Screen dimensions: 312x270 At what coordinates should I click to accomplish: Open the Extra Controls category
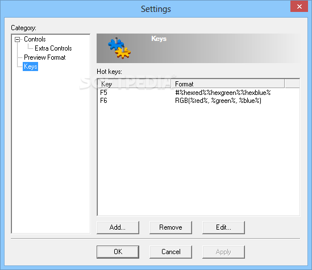coord(53,48)
